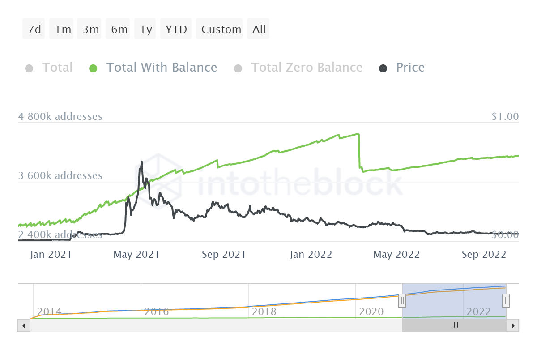Show All time data

tap(259, 30)
